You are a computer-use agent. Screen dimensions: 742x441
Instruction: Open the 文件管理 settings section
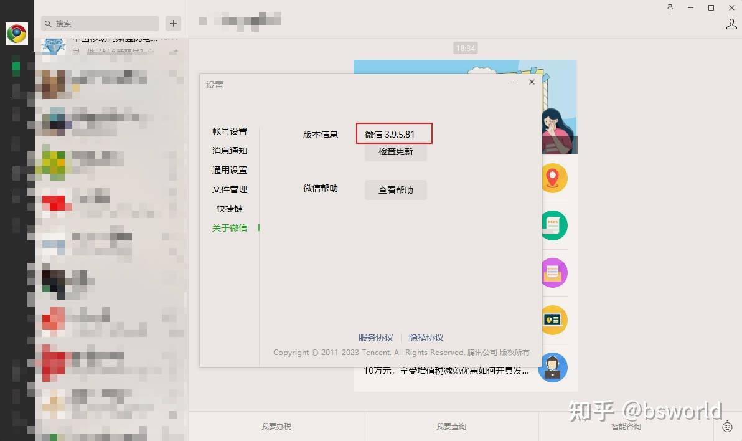(229, 189)
